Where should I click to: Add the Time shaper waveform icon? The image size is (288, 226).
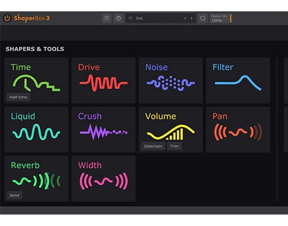pyautogui.click(x=36, y=83)
